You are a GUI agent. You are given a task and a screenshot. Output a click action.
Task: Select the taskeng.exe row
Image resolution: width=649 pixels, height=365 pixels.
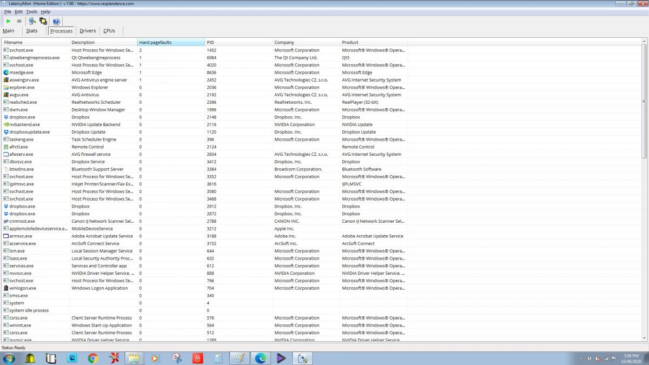[x=205, y=140]
